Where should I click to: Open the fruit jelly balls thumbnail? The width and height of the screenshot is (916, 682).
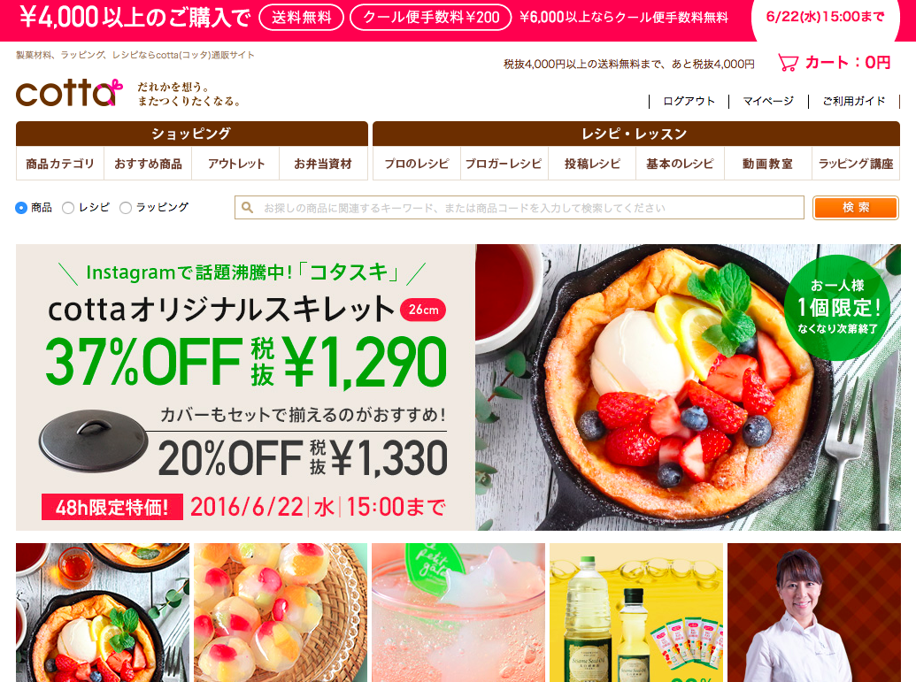[x=281, y=612]
